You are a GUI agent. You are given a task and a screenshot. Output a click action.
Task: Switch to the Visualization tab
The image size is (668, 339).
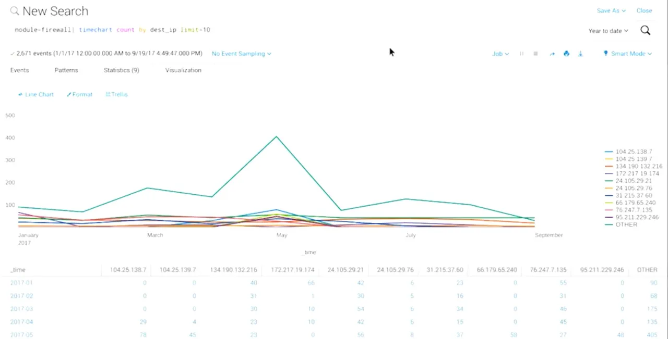183,70
